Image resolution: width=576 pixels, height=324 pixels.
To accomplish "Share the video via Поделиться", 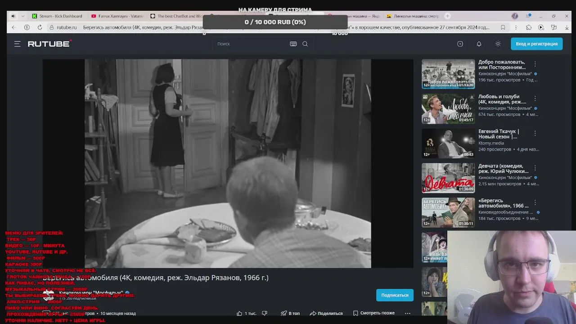I will [x=326, y=313].
